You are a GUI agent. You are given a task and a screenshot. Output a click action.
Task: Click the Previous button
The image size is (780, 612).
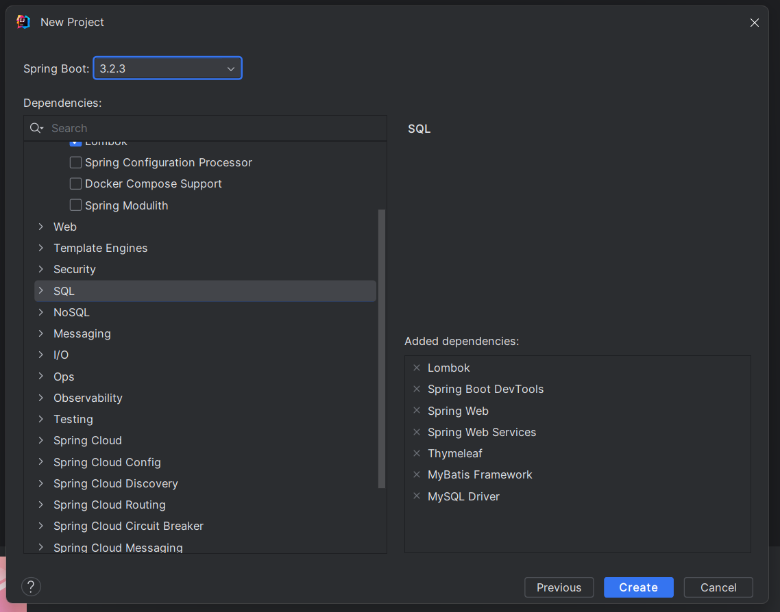(x=559, y=587)
